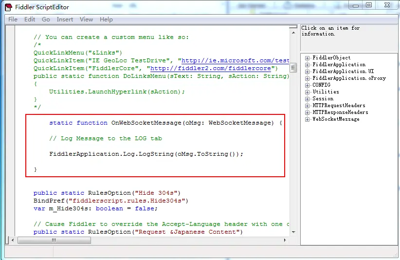Image resolution: width=400 pixels, height=260 pixels.
Task: Click the 'You can create a custom menu' comment
Action: click(x=111, y=37)
